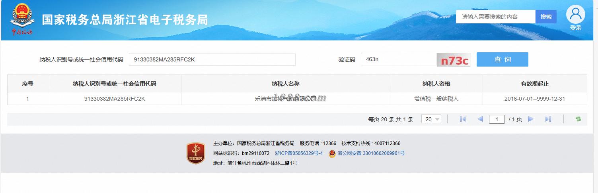Focus the taxpayer ID input field
The image size is (598, 193).
212,59
